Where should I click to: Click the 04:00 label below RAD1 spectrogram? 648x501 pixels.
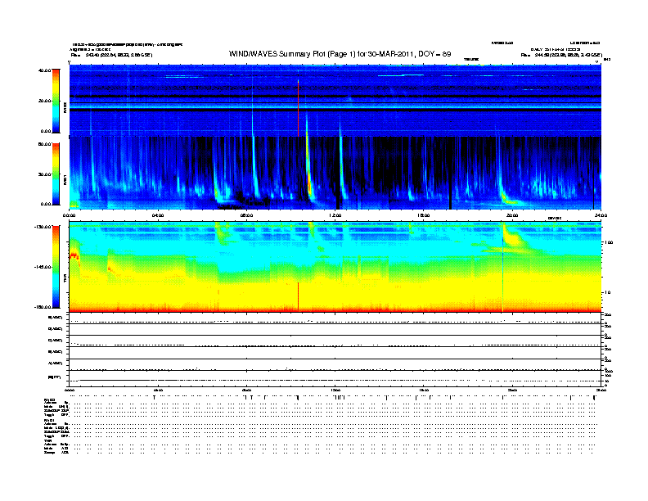tap(158, 215)
